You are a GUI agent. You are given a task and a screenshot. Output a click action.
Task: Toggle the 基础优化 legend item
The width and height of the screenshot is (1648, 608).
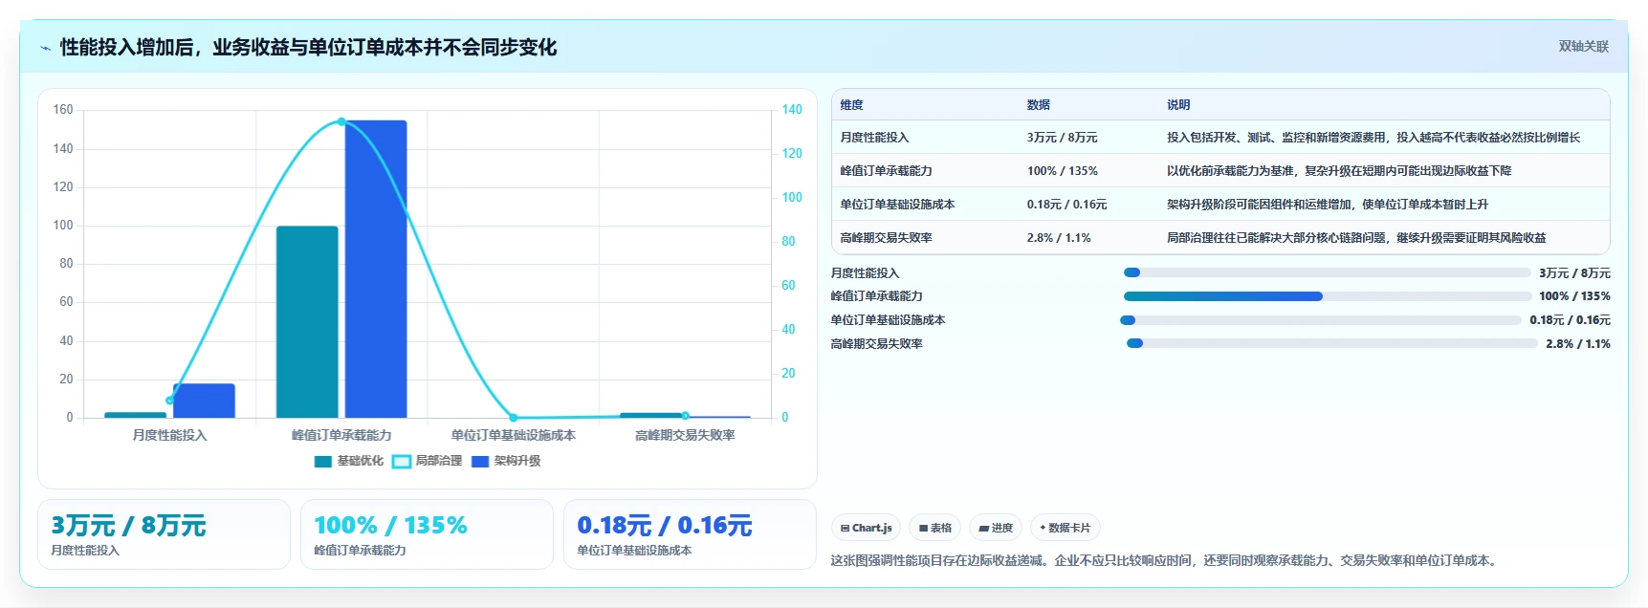[x=348, y=461]
